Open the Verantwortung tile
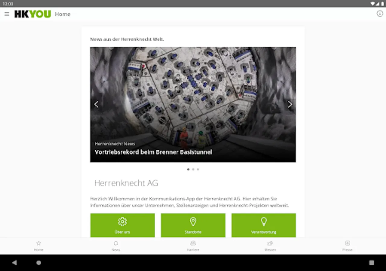 click(264, 225)
